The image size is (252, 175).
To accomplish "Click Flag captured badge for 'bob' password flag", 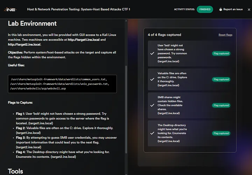I will point(221,53).
